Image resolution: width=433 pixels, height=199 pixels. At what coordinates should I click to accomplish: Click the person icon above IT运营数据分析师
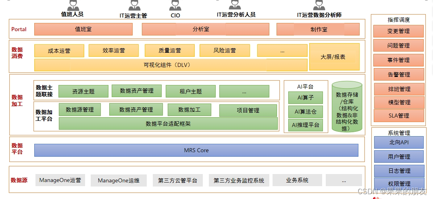(319, 5)
